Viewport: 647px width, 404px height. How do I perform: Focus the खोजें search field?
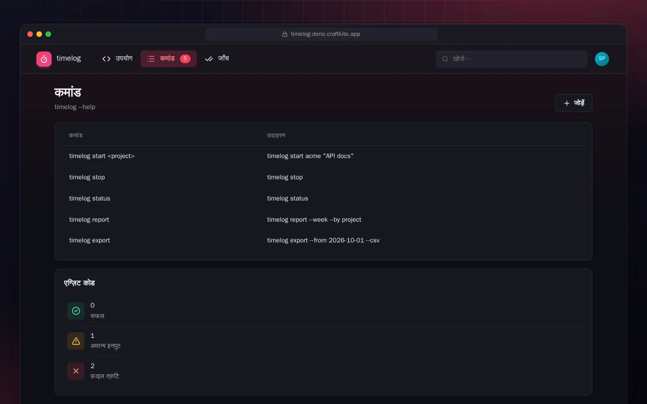pyautogui.click(x=512, y=59)
